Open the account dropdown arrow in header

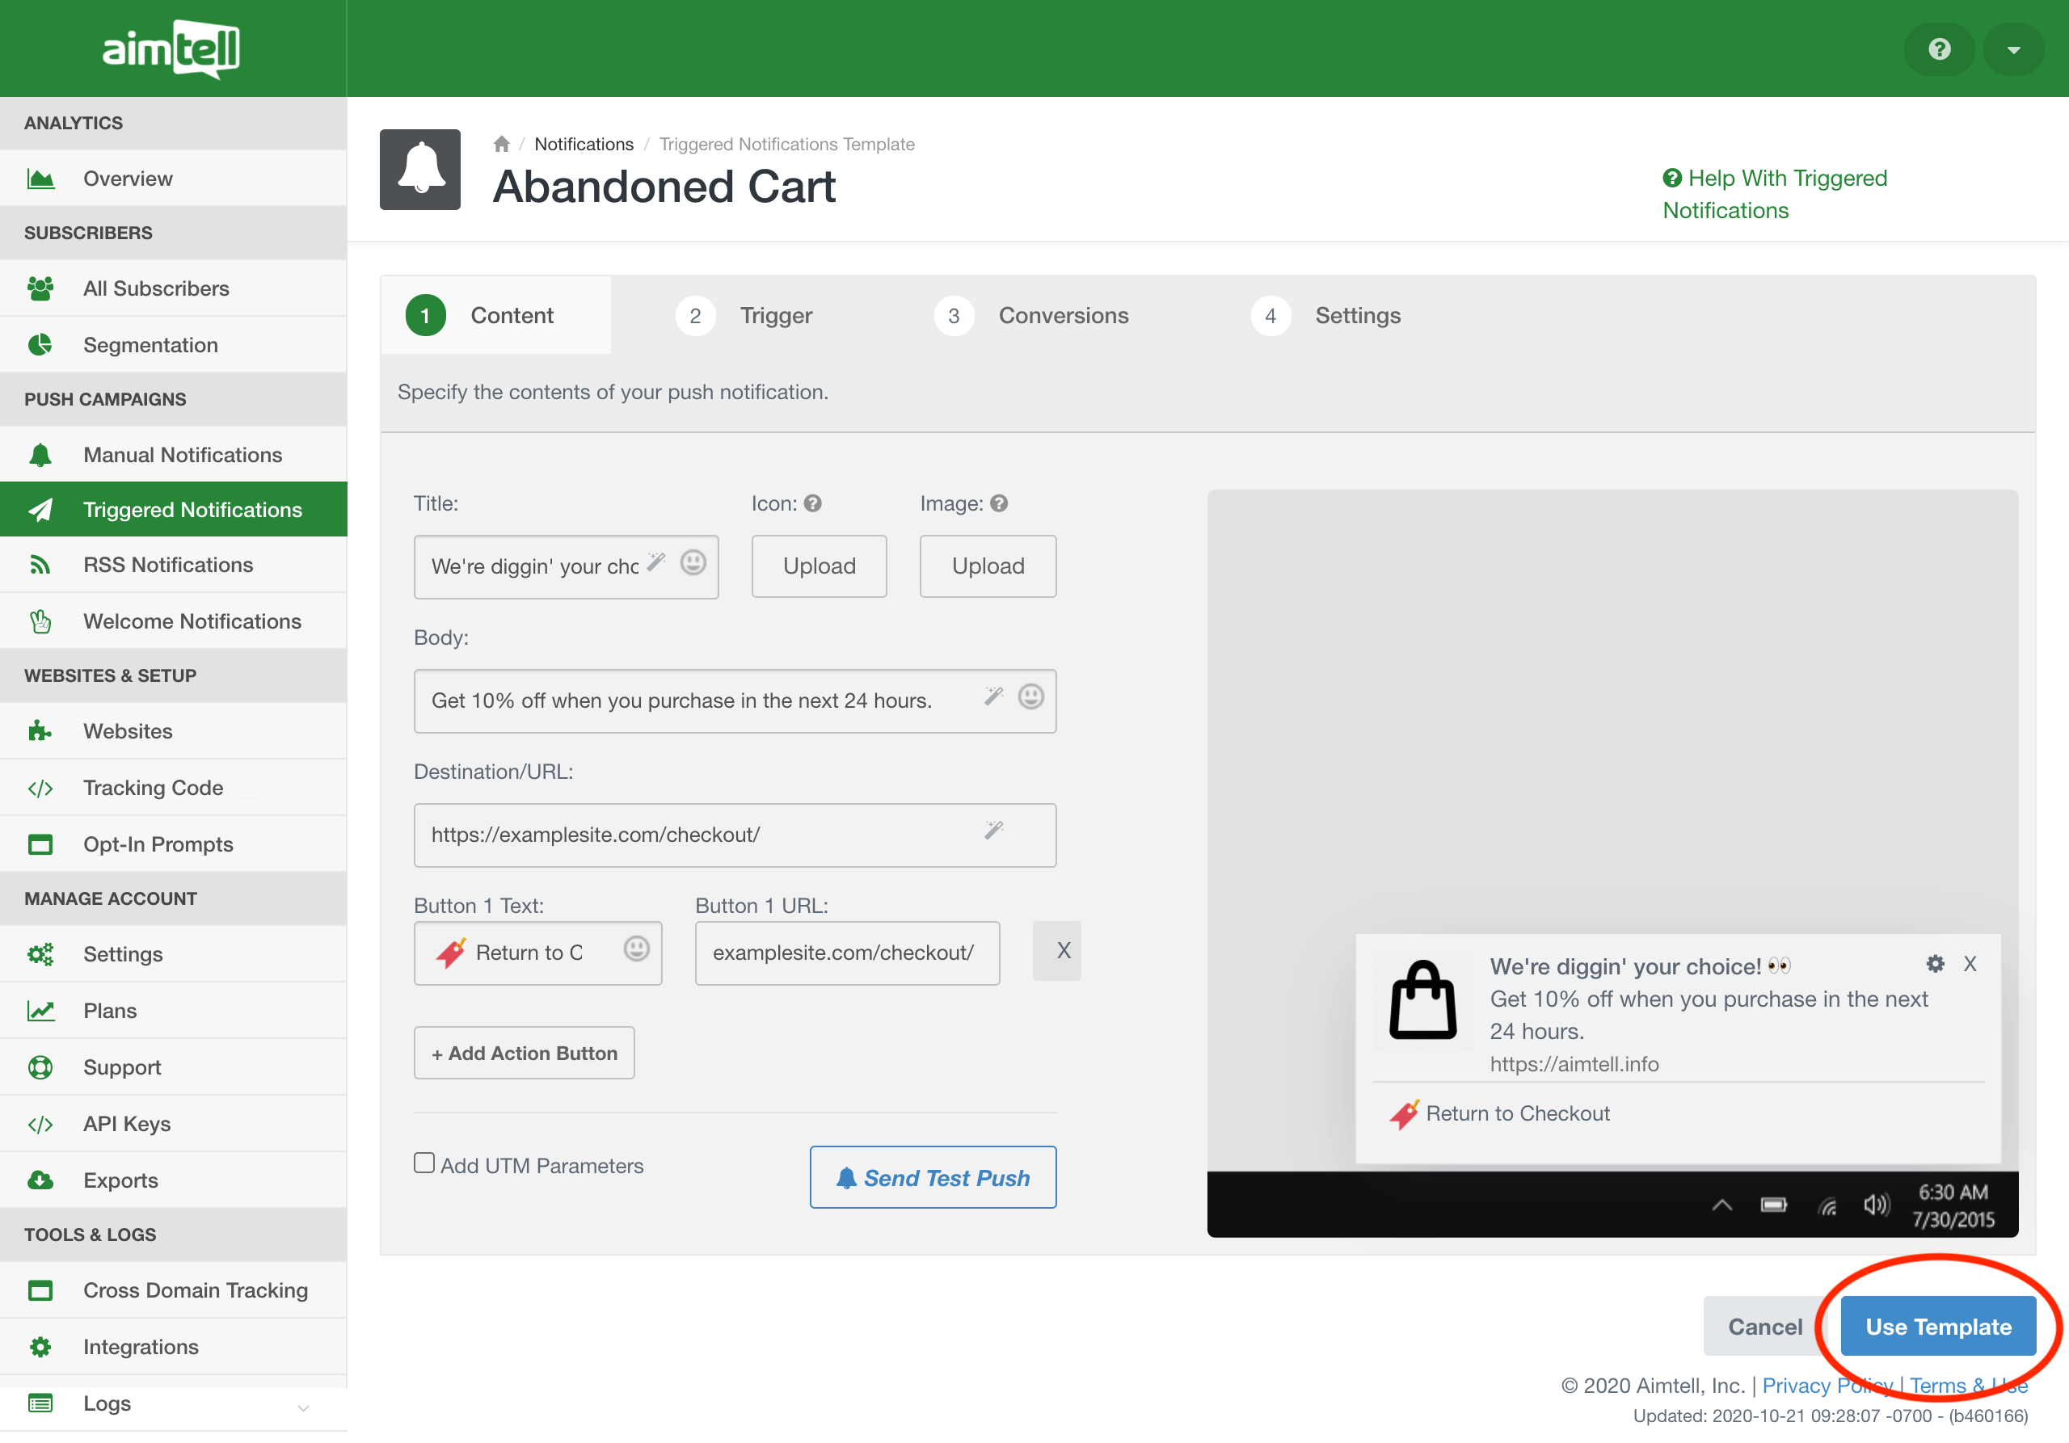(2013, 48)
